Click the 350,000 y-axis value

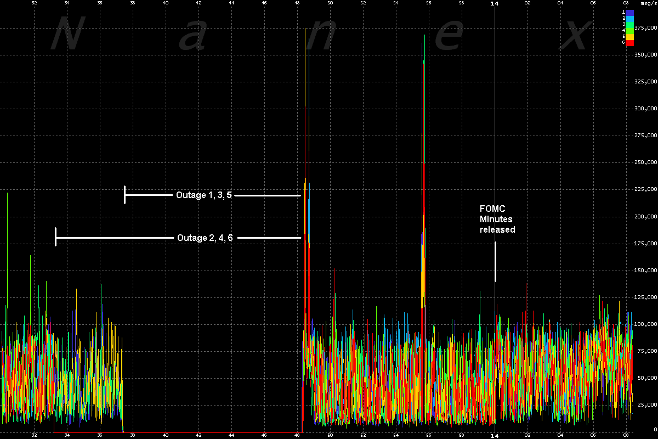point(646,55)
